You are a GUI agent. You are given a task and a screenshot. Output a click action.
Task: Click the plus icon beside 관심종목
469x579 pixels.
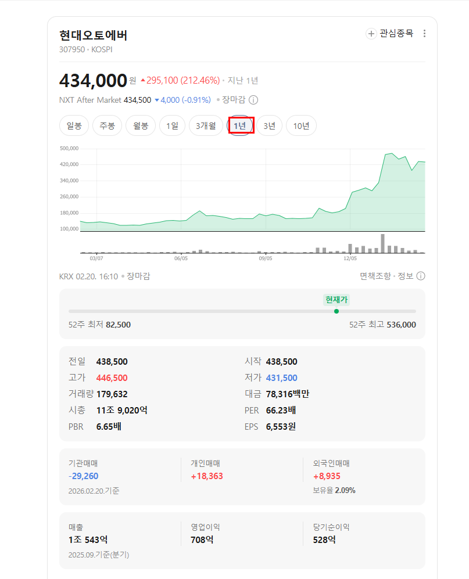[x=371, y=34]
